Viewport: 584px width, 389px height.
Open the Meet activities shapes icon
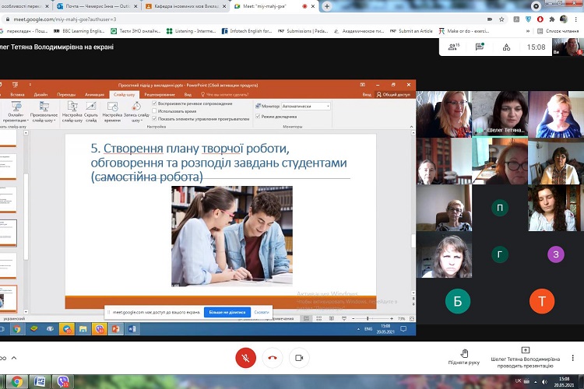(507, 47)
